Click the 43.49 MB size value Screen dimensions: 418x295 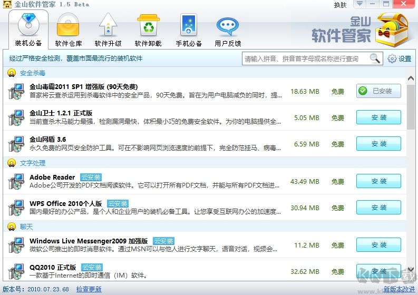pyautogui.click(x=305, y=181)
